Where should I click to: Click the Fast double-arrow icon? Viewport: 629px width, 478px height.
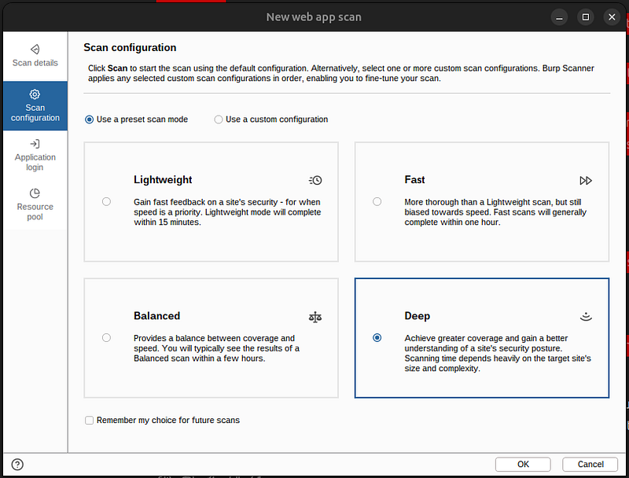click(x=586, y=181)
